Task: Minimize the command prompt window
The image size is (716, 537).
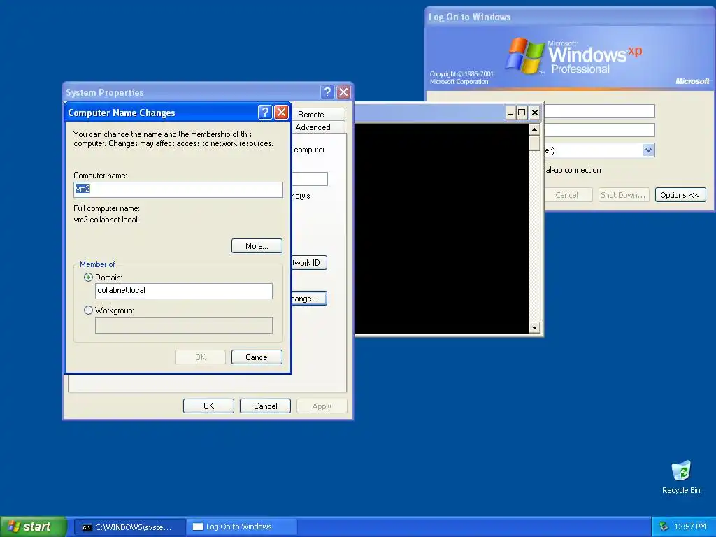Action: point(510,113)
